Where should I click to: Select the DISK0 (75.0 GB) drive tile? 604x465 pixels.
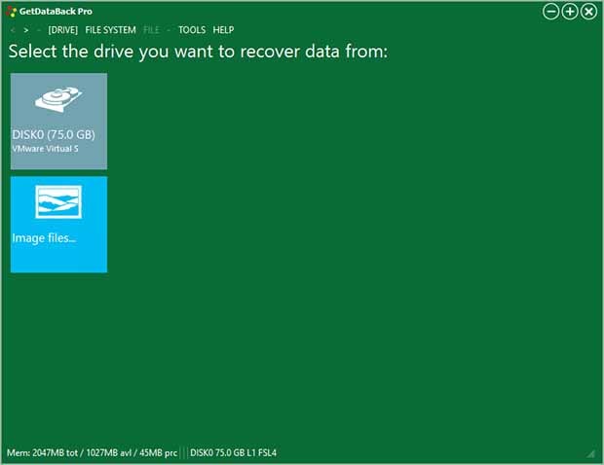click(58, 122)
